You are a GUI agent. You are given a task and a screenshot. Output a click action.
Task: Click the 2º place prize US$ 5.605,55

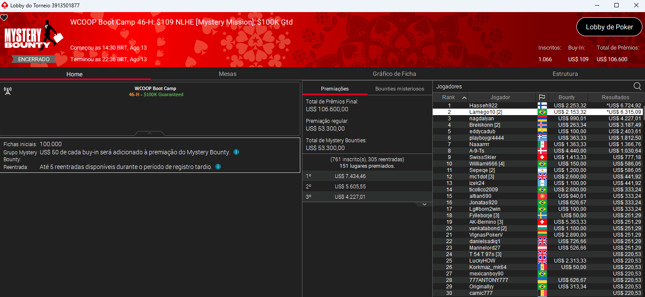coord(350,187)
